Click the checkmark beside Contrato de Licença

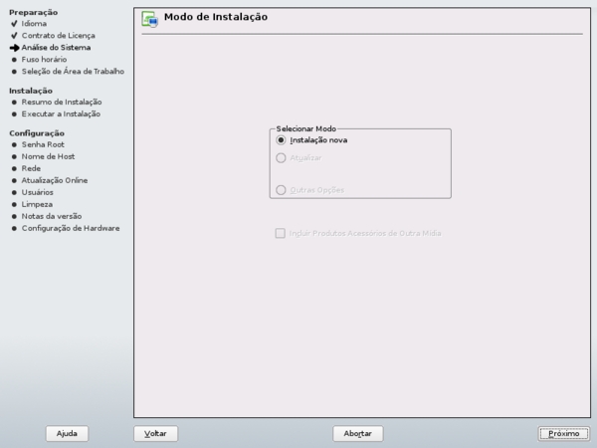pos(14,36)
